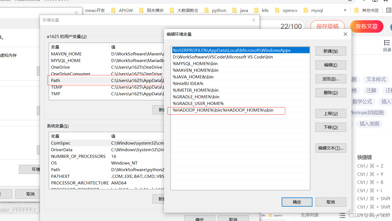Close the rear system properties dialog
The height and width of the screenshot is (221, 392).
click(x=76, y=13)
